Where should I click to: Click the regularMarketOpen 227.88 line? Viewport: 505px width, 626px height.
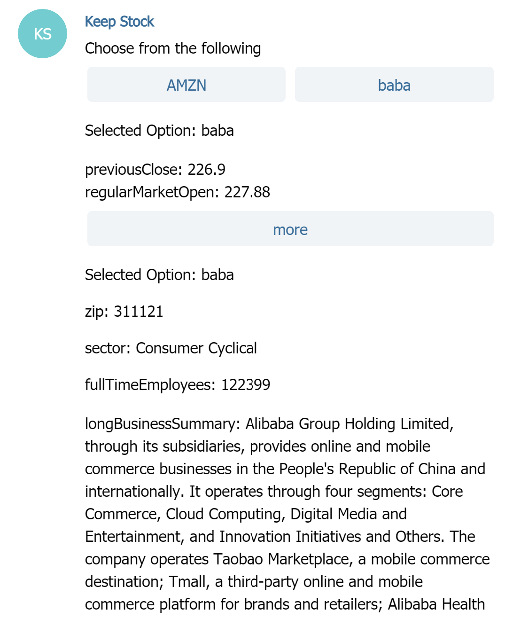tap(177, 192)
